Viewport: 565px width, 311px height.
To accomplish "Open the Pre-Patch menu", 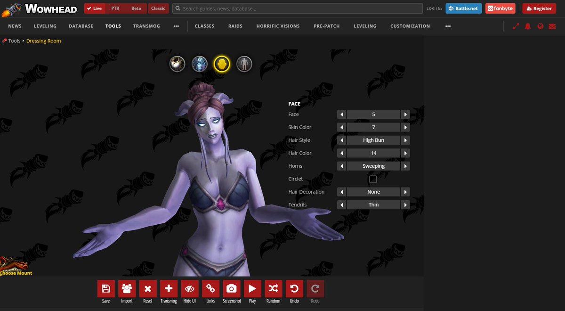I will (x=327, y=26).
